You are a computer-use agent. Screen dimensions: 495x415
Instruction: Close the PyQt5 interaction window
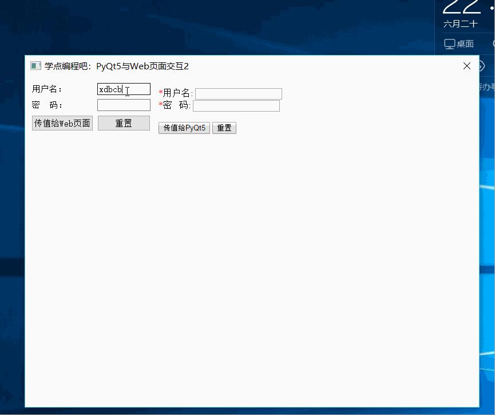467,66
